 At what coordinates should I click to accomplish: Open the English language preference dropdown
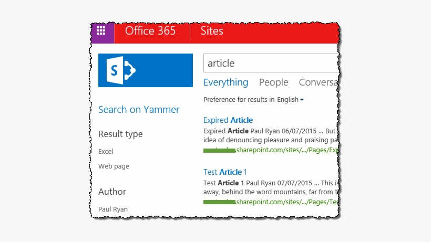pos(290,100)
